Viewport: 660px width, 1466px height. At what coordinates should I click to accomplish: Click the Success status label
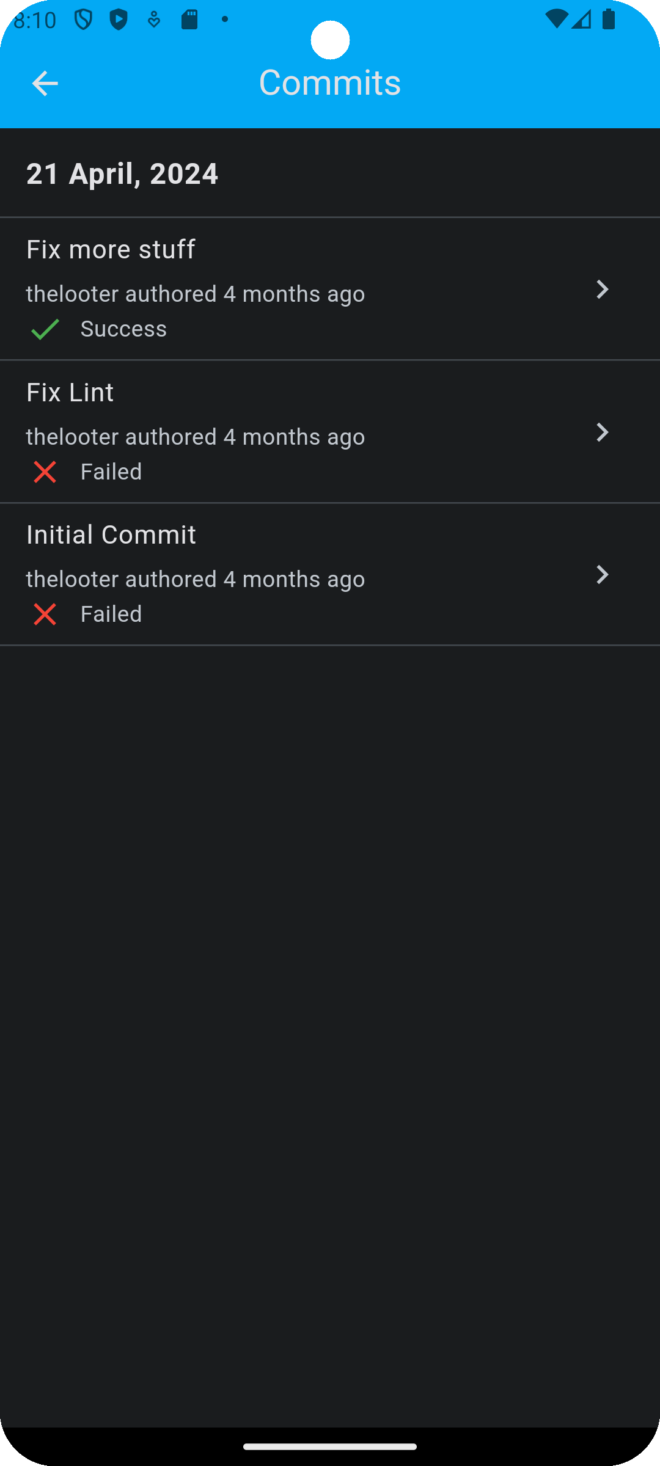point(123,329)
